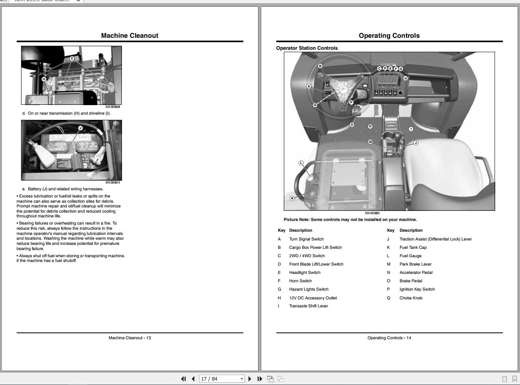
Task: Click the Ignition Key Switch key entry
Action: click(x=417, y=289)
